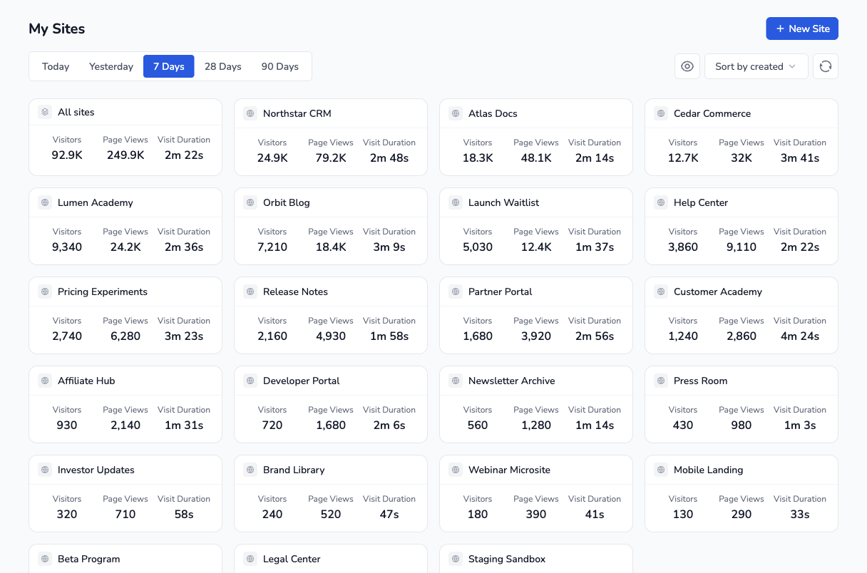Click the globe icon beside Brand Library
This screenshot has width=867, height=573.
coord(250,470)
